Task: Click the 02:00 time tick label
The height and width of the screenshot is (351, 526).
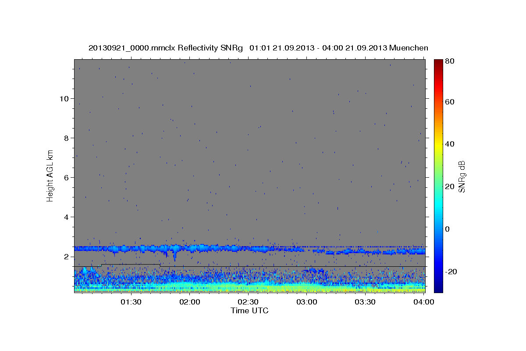Action: [x=190, y=302]
